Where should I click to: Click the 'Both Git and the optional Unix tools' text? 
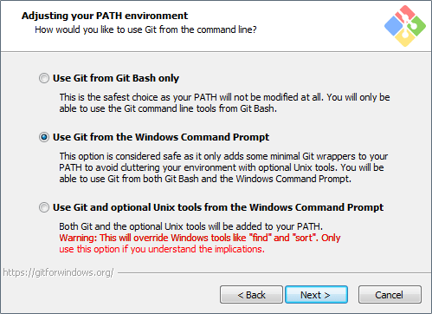click(x=191, y=226)
